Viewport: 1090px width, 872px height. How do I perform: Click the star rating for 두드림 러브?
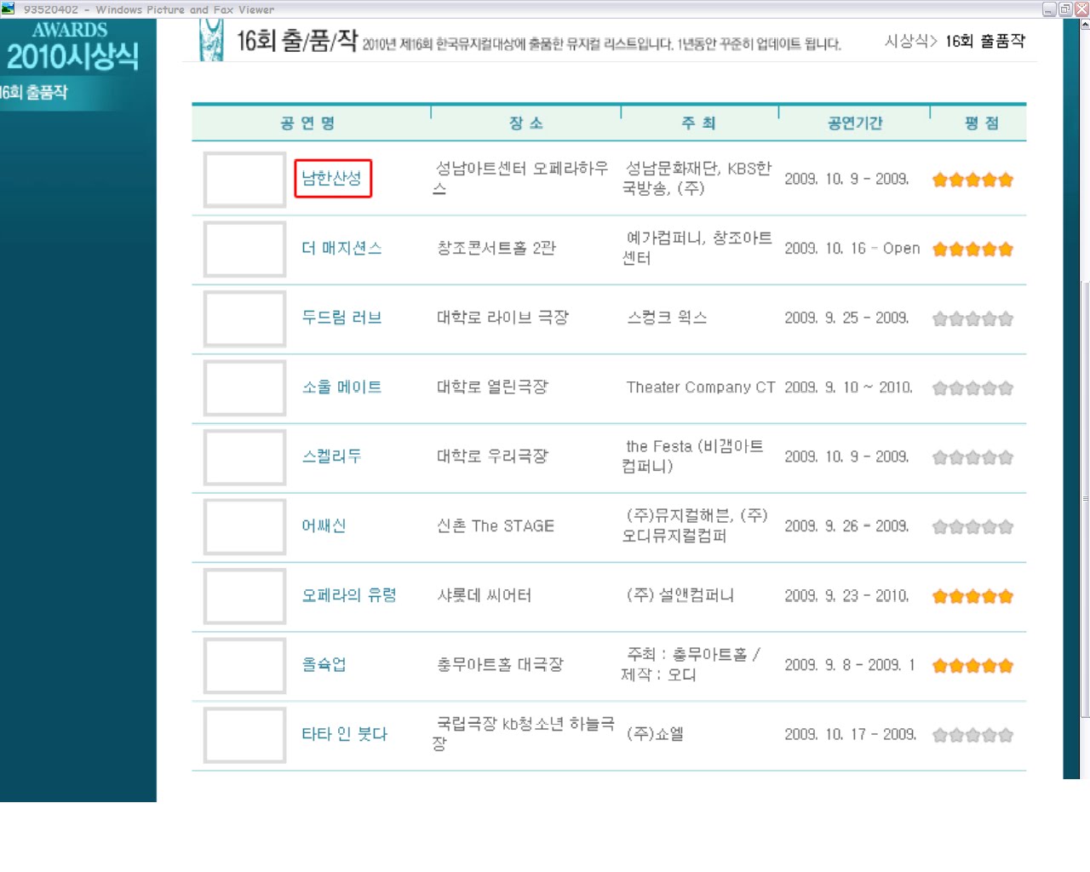point(973,319)
